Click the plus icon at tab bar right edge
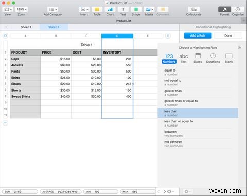This screenshot has width=247, height=196. pyautogui.click(x=244, y=21)
